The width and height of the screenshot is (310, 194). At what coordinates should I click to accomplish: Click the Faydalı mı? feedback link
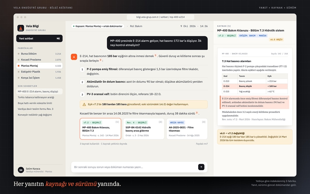(x=202, y=144)
